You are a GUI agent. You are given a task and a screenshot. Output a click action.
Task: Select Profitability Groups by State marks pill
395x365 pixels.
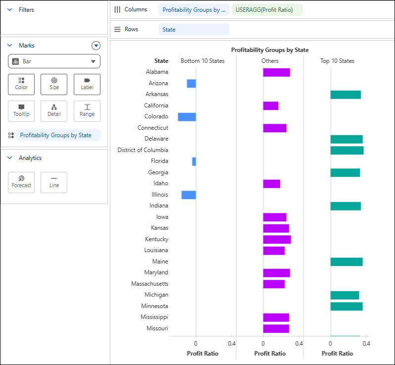click(x=58, y=135)
